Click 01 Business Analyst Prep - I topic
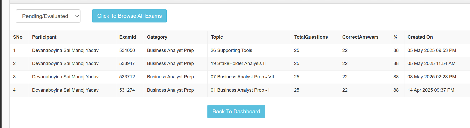This screenshot has height=128, width=470. (240, 90)
